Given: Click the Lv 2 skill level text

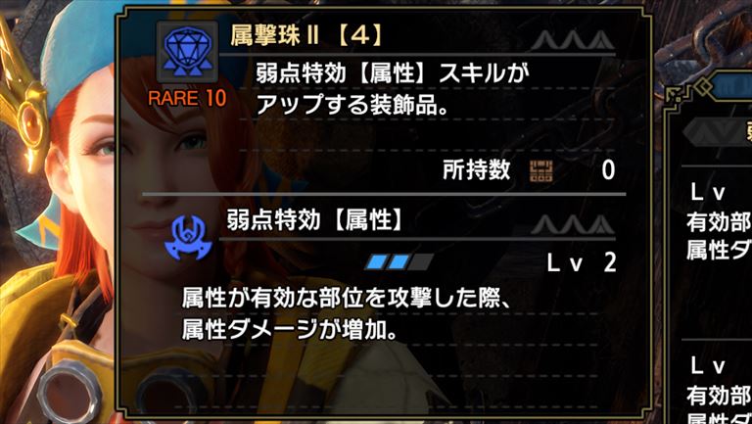Looking at the screenshot, I should tap(582, 263).
